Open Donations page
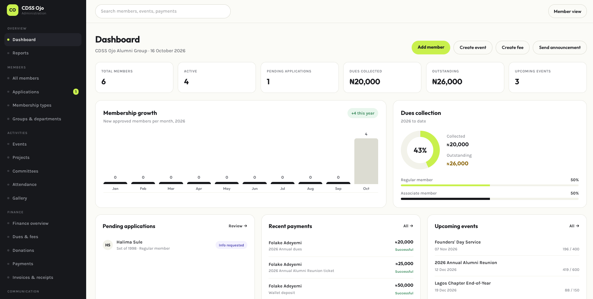 [43, 250]
